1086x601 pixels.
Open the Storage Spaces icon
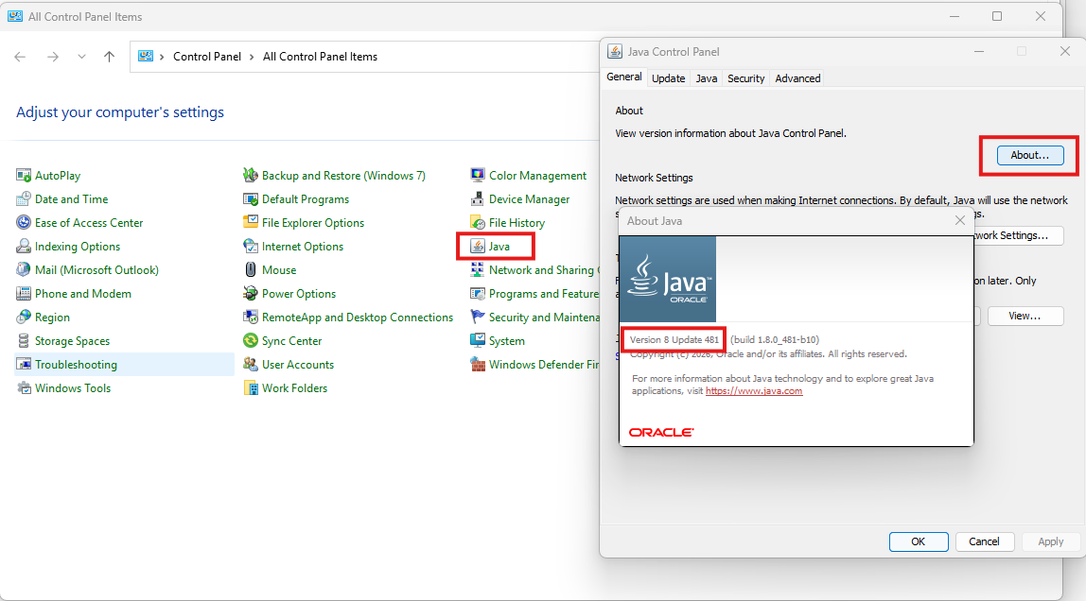coord(24,341)
